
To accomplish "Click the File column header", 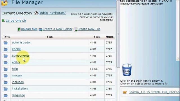I will pos(50,37).
